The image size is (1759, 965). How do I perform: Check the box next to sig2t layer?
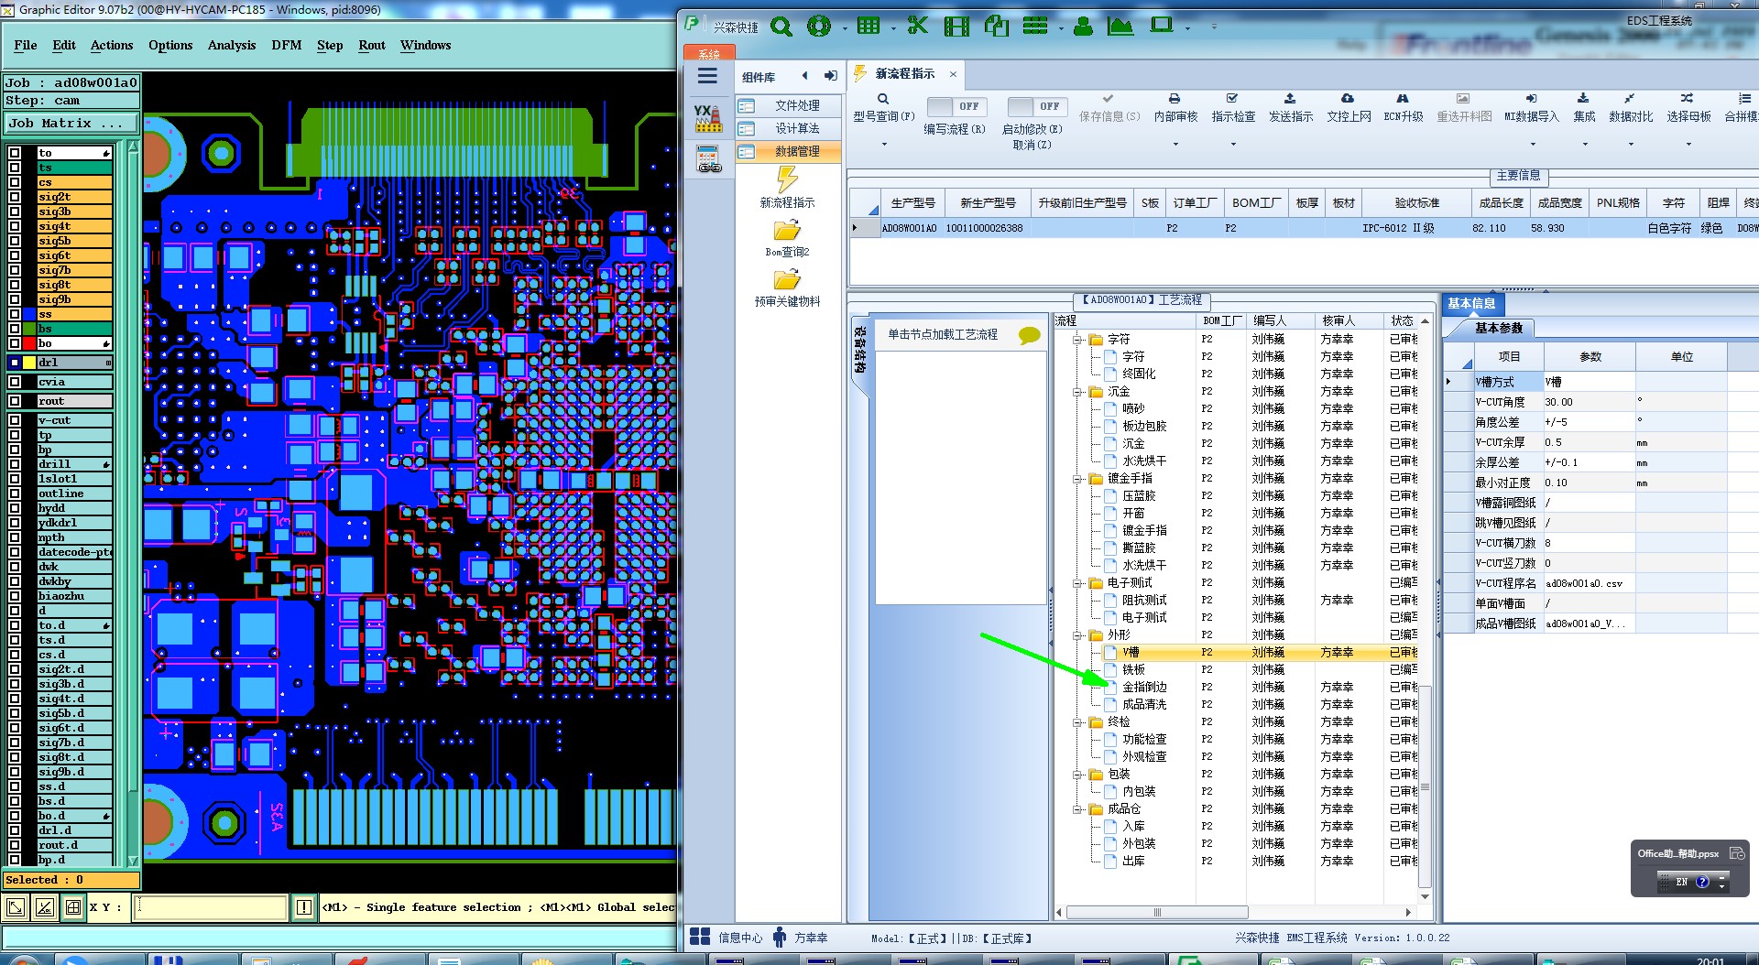click(x=15, y=197)
